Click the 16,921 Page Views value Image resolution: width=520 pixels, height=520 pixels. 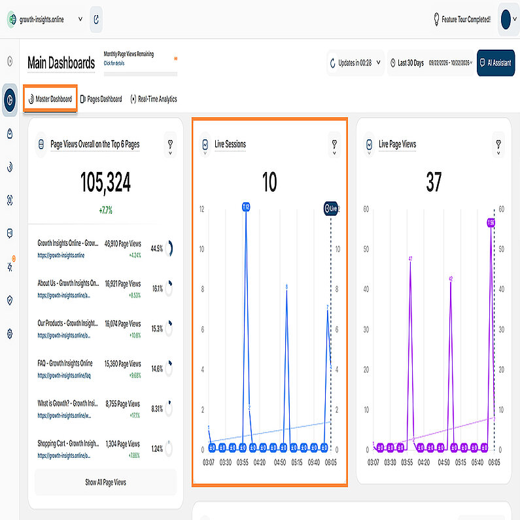click(123, 284)
